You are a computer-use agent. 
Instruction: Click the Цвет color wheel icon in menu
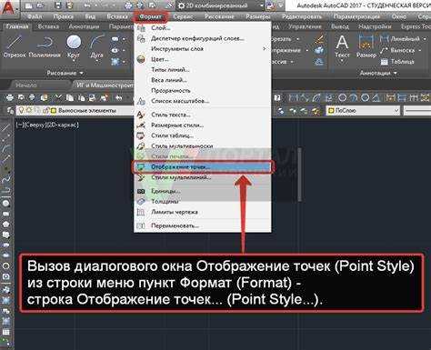[x=141, y=59]
